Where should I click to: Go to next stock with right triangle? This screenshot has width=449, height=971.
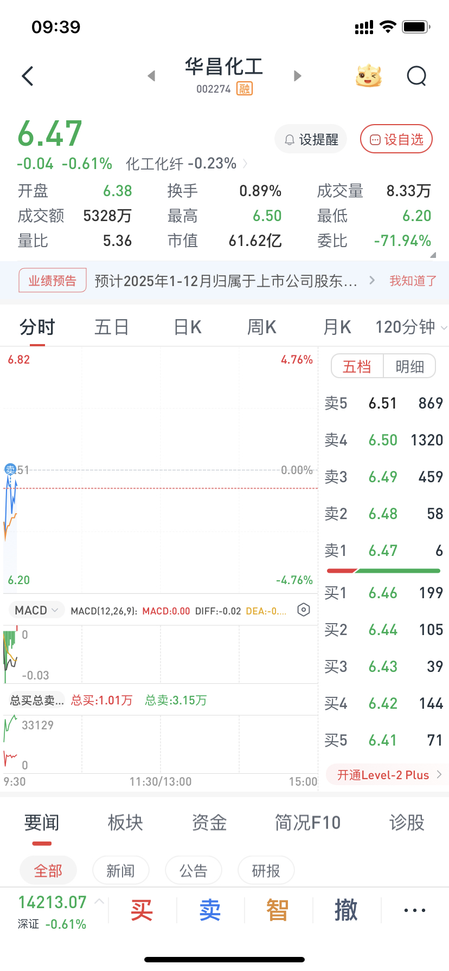[297, 76]
